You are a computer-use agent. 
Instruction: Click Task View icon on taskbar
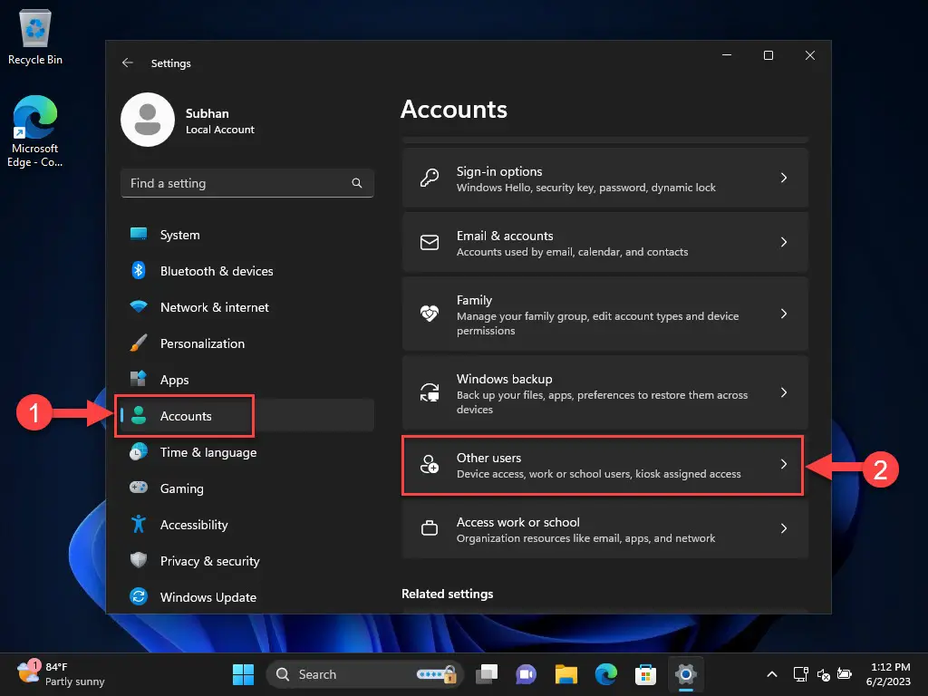click(x=487, y=674)
